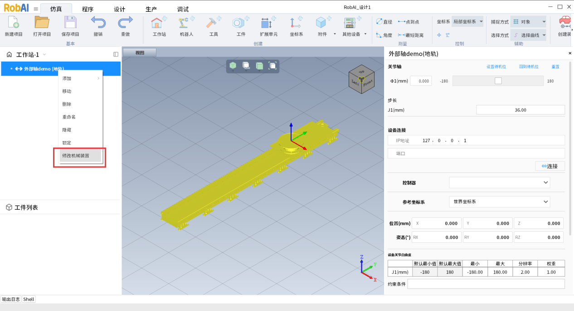The width and height of the screenshot is (574, 311).
Task: Choose 删除 from context menu
Action: [81, 104]
